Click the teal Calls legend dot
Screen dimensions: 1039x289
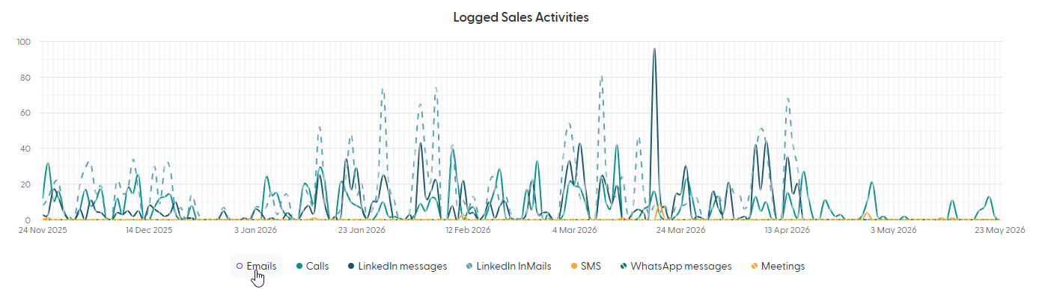coord(299,266)
